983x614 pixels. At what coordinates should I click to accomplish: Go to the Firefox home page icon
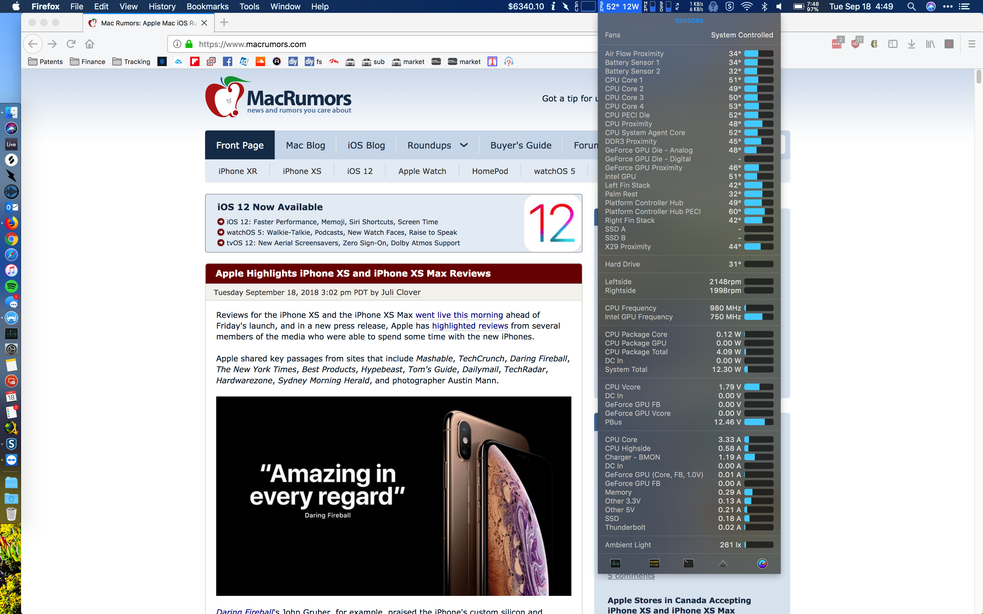click(89, 44)
